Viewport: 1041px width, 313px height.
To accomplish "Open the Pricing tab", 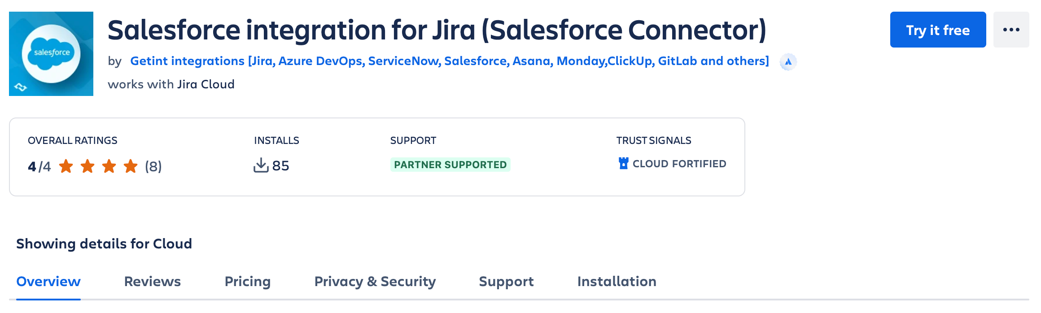I will click(x=248, y=282).
